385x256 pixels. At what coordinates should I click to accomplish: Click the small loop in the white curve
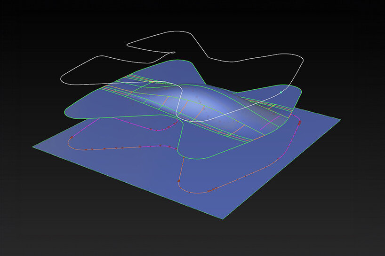coord(173,53)
